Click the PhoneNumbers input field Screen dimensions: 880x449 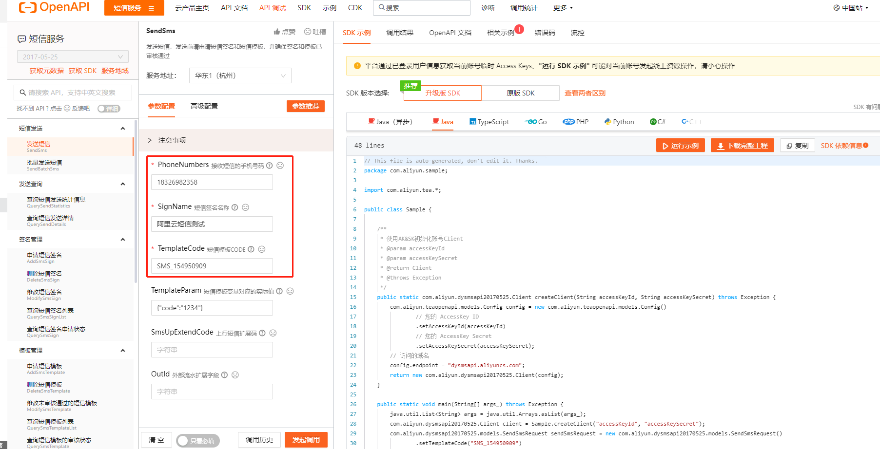click(x=212, y=182)
